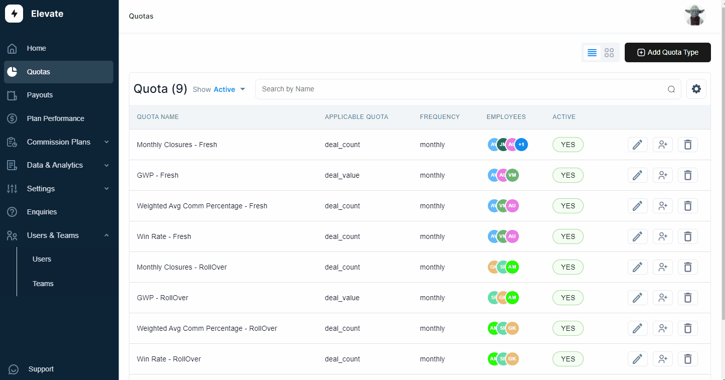This screenshot has height=380, width=725.
Task: Switch to list view
Action: [592, 53]
